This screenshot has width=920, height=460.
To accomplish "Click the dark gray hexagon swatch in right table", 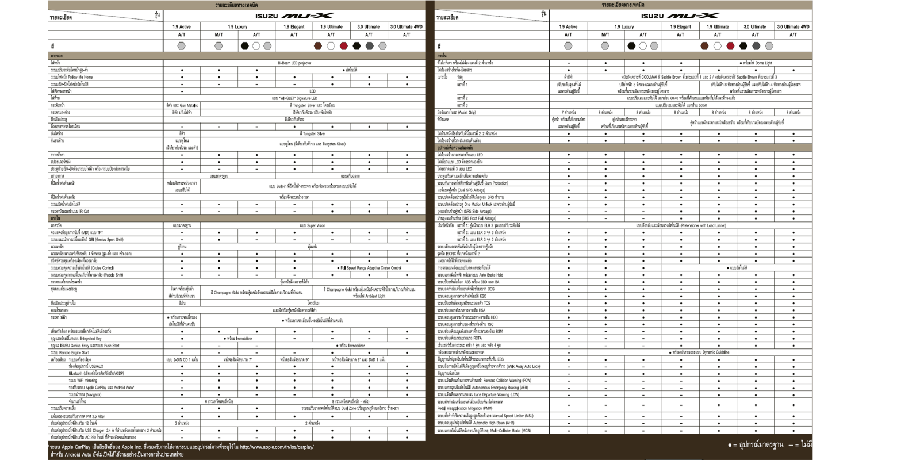I will click(756, 46).
